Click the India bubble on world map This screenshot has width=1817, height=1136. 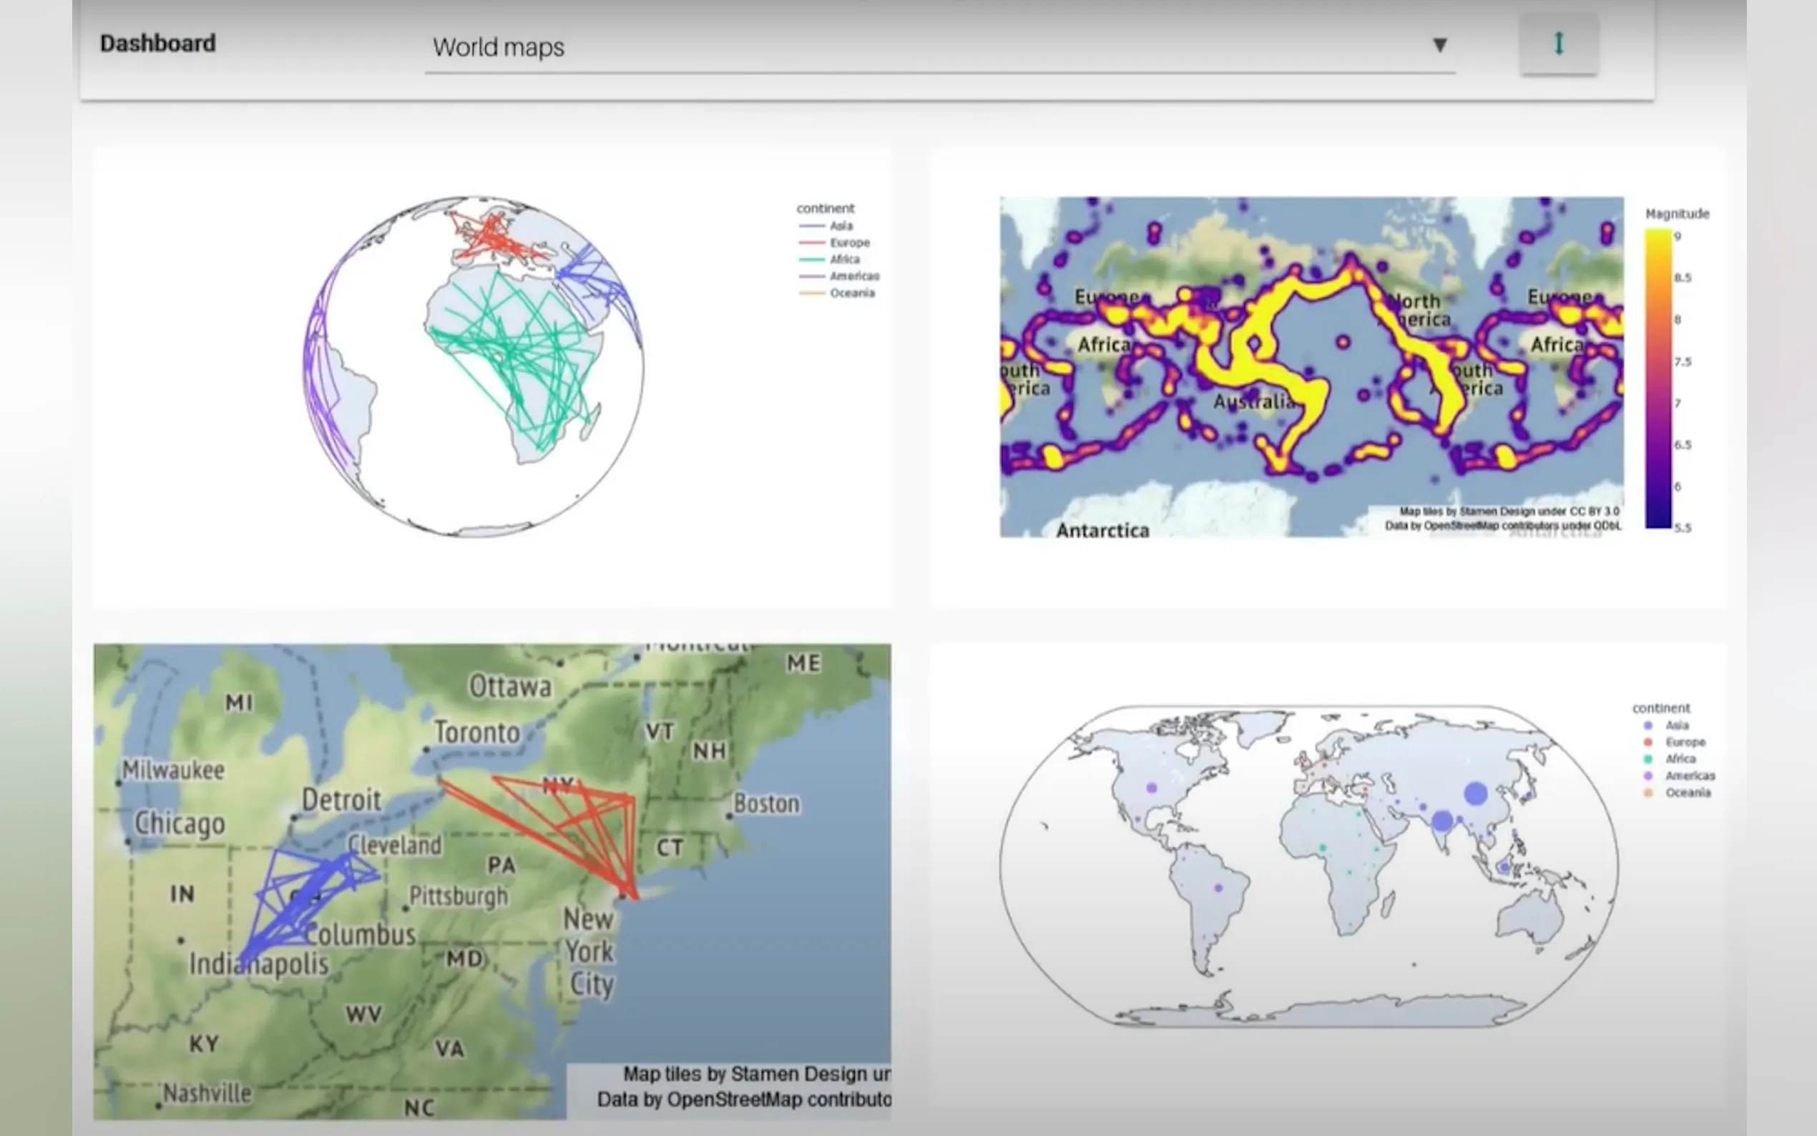tap(1441, 821)
